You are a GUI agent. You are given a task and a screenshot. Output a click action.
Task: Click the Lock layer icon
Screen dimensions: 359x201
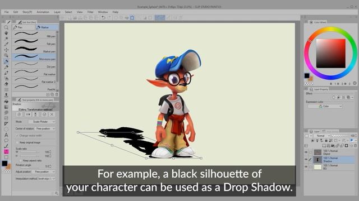(326, 141)
